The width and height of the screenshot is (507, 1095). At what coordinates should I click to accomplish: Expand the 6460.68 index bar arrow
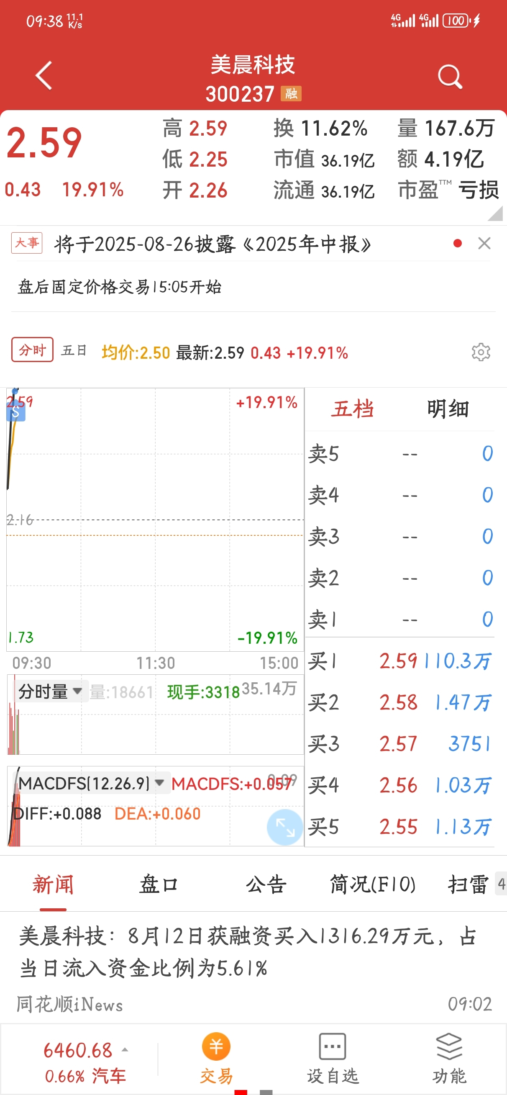pos(125,1050)
